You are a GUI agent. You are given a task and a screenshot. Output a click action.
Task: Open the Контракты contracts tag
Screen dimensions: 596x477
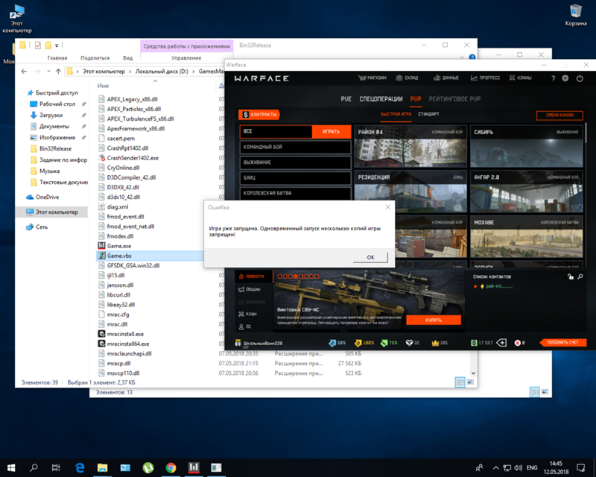(x=259, y=115)
